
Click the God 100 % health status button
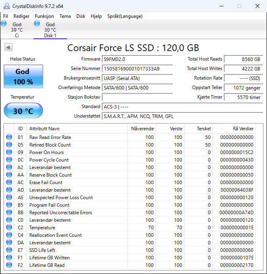[23, 76]
